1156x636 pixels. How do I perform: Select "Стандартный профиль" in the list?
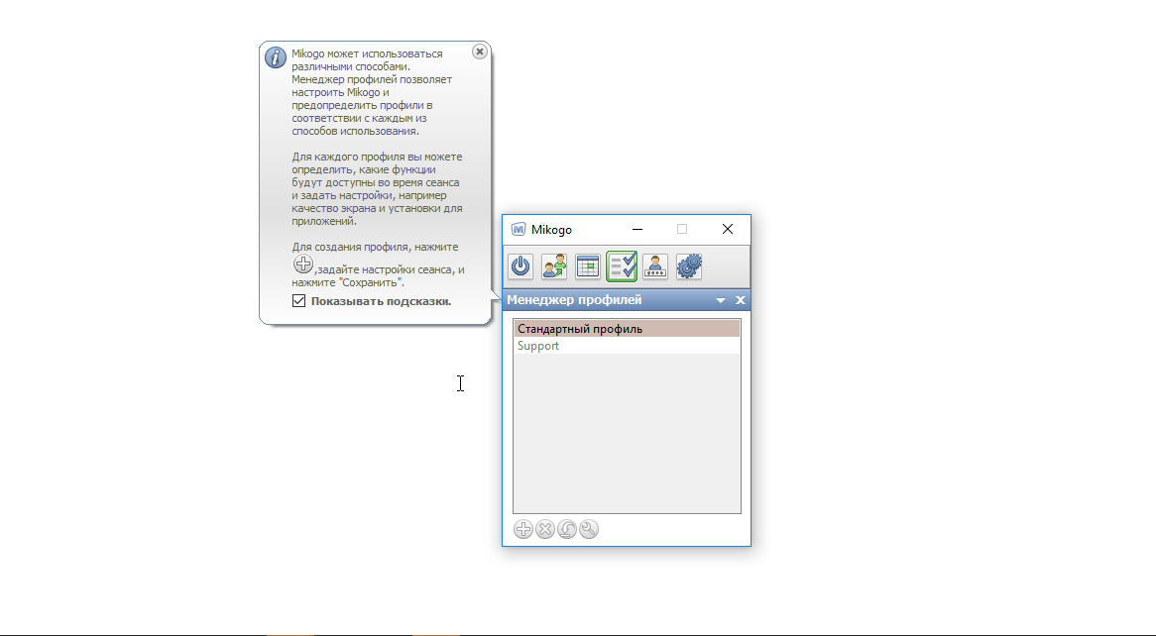point(627,329)
